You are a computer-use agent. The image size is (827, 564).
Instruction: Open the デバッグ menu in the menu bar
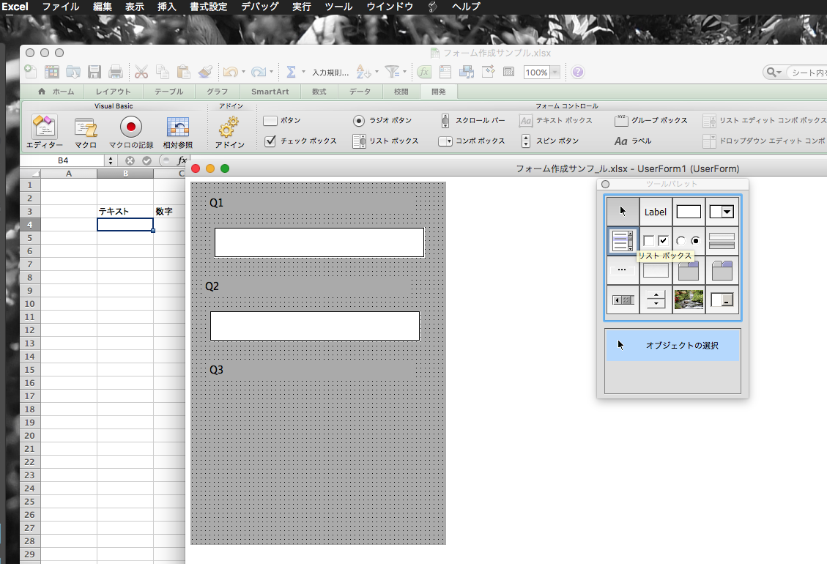(x=259, y=7)
